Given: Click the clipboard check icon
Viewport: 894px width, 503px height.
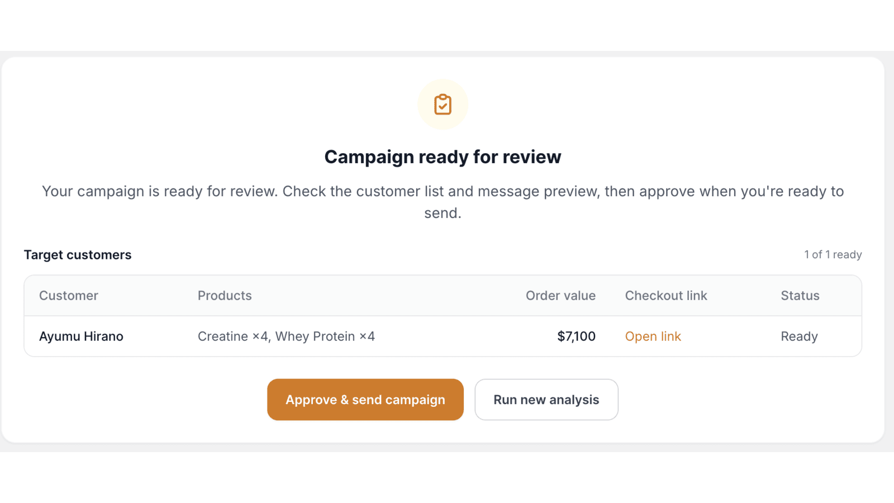Looking at the screenshot, I should tap(443, 105).
